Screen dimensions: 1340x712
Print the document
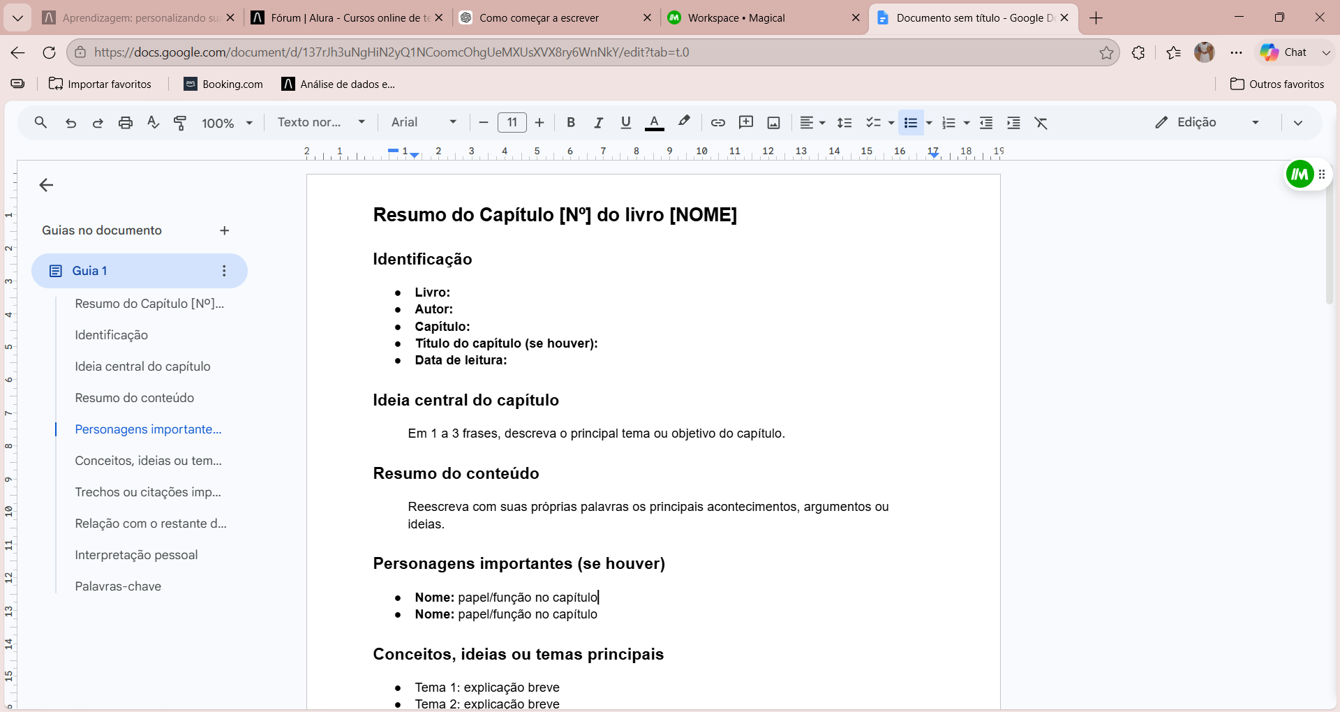(x=126, y=123)
